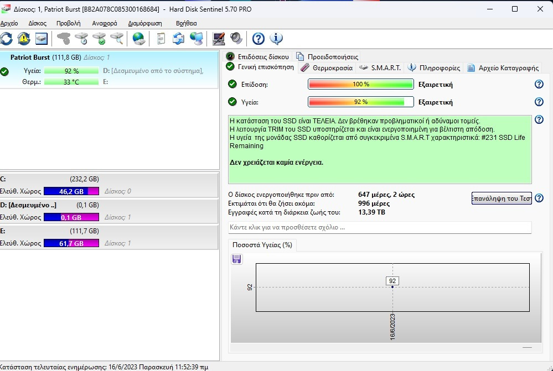Select the Ποσοστά Υγείας (%) graph tab
The width and height of the screenshot is (553, 371).
click(x=262, y=245)
